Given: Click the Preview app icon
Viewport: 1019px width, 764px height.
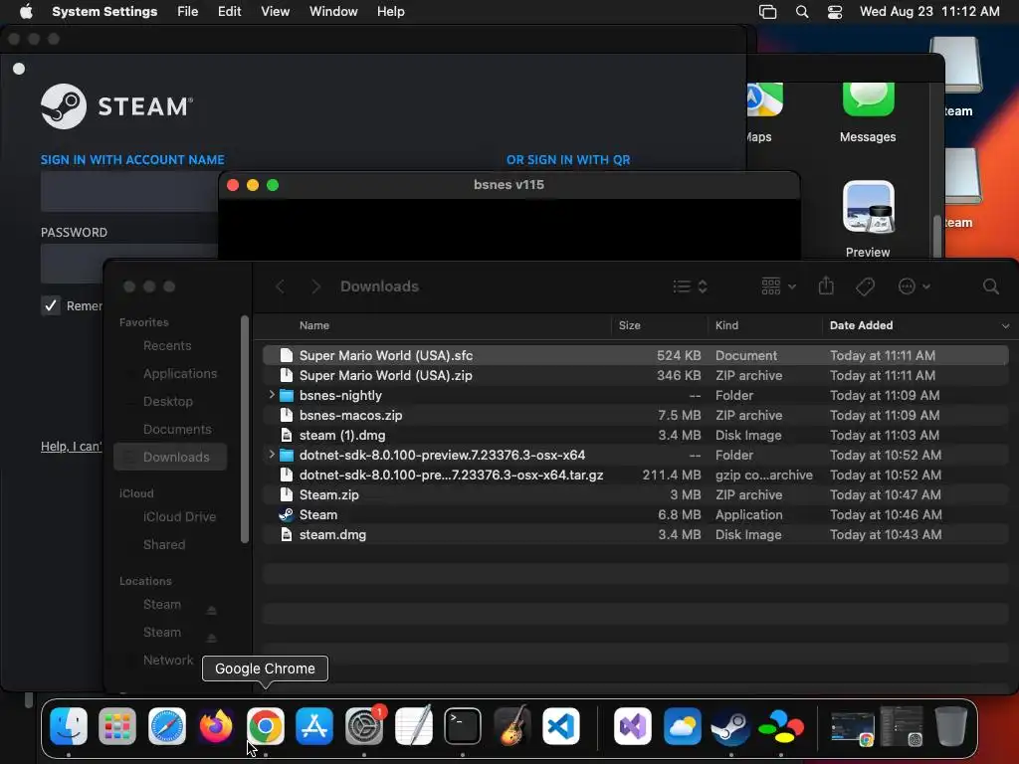Looking at the screenshot, I should point(868,207).
